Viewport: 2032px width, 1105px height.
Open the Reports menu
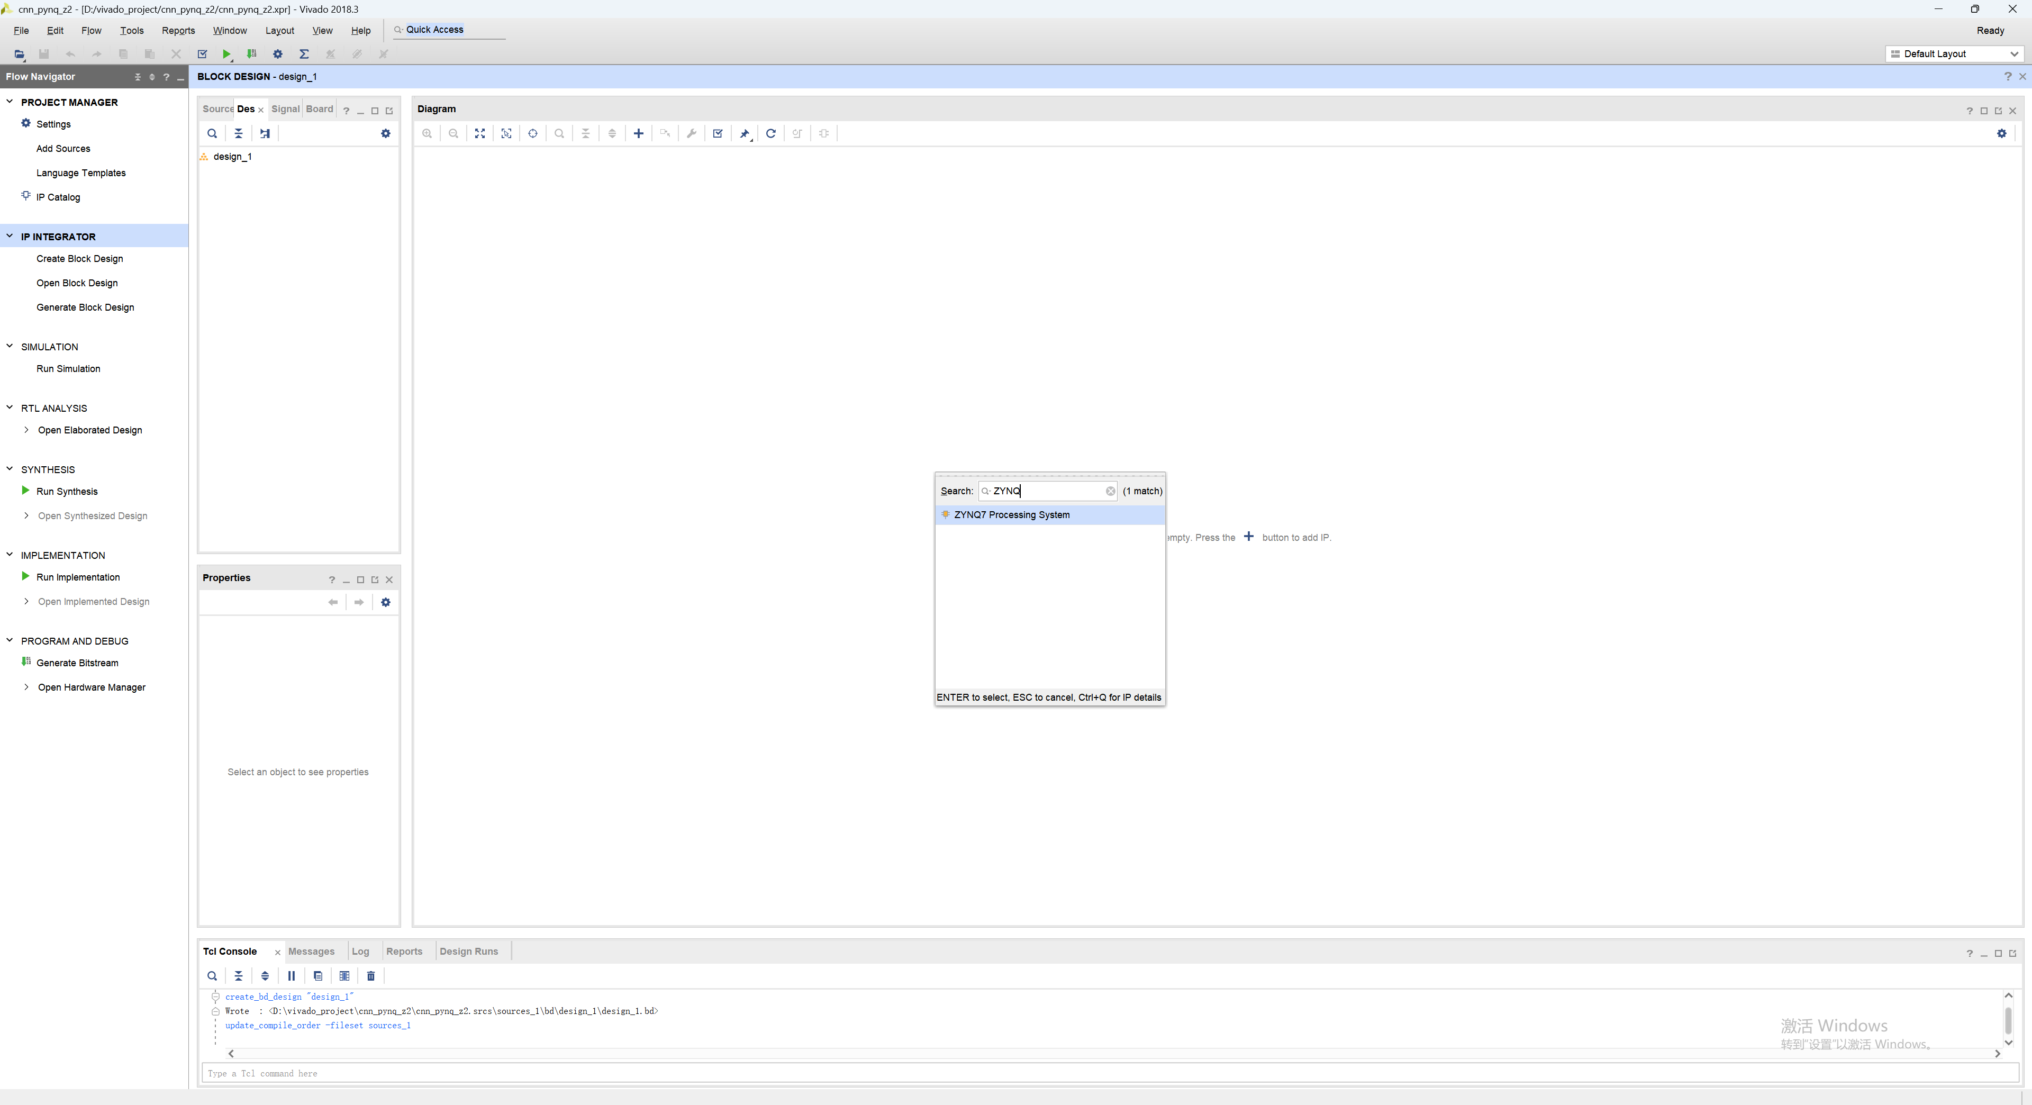coord(177,30)
